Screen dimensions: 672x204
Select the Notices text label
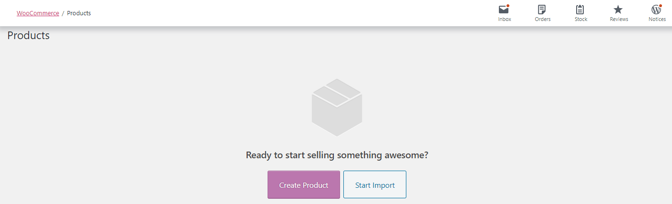pos(657,19)
